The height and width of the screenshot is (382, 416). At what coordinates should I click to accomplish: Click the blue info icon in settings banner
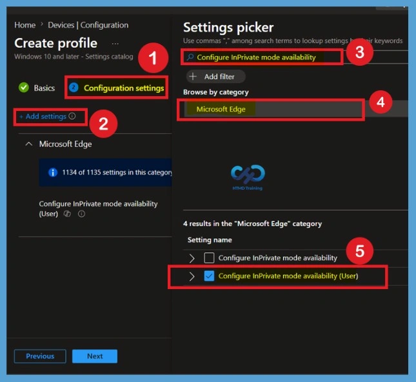(53, 172)
